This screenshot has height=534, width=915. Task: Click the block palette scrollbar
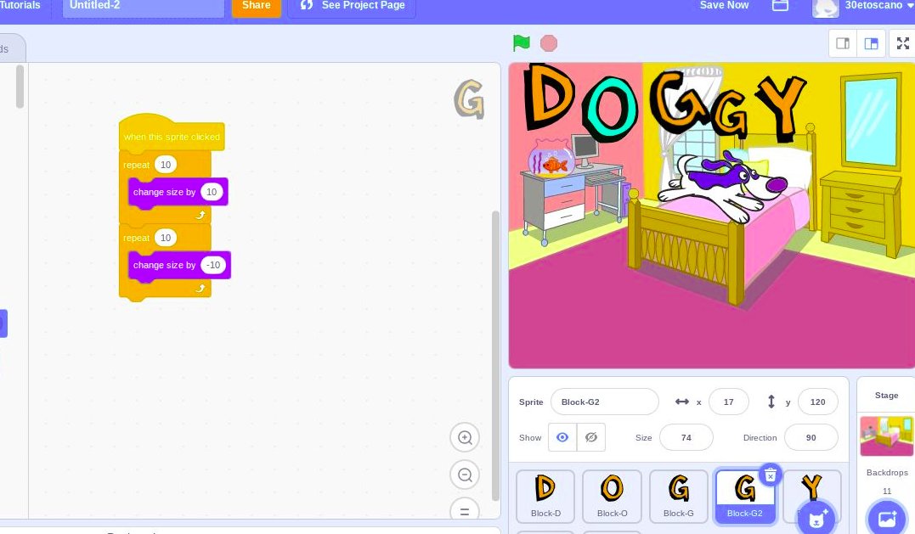[x=20, y=87]
